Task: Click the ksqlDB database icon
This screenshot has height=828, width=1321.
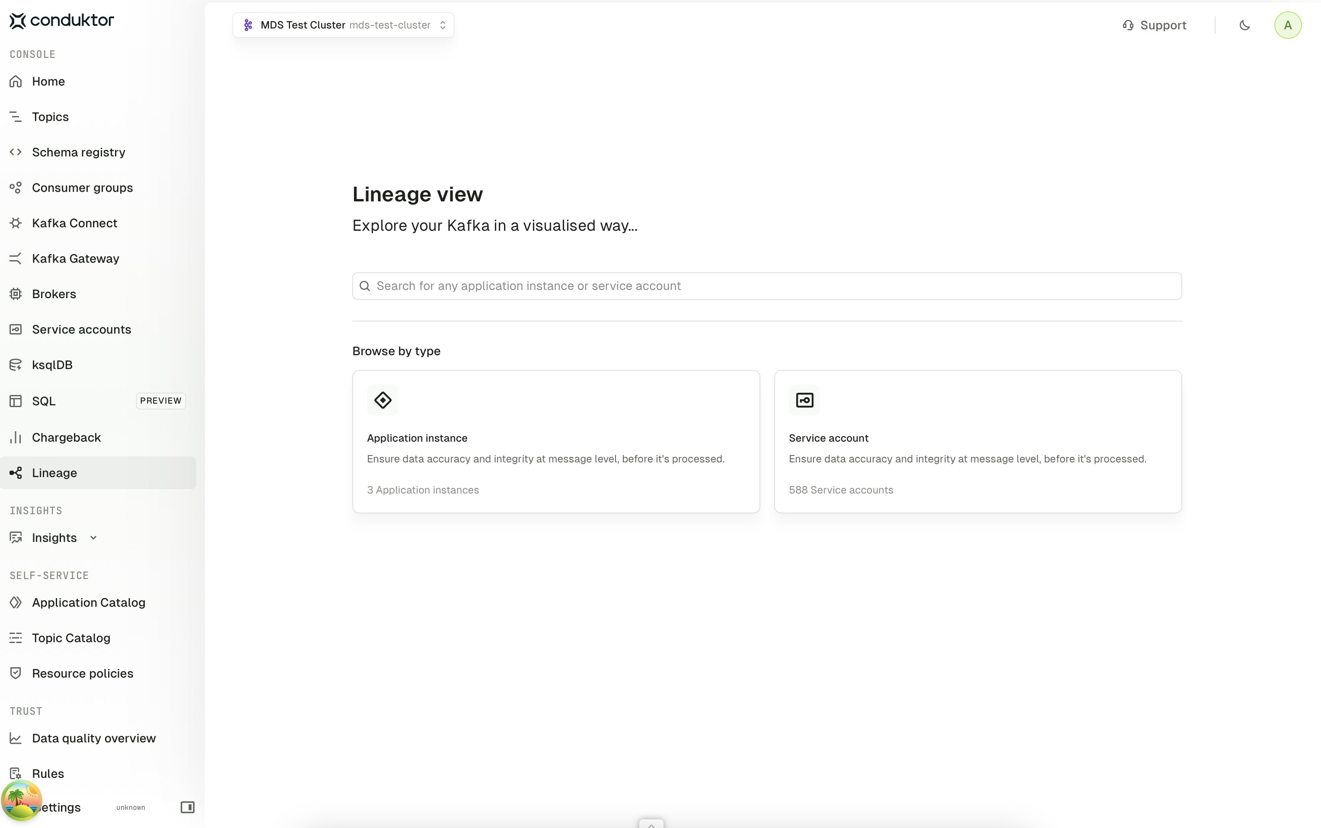Action: pos(16,365)
